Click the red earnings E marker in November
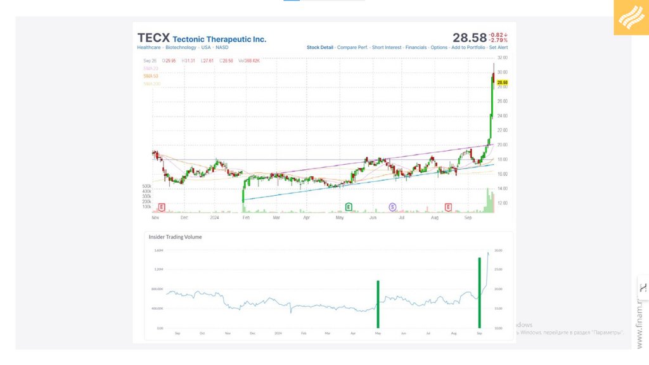The width and height of the screenshot is (649, 365). point(162,207)
